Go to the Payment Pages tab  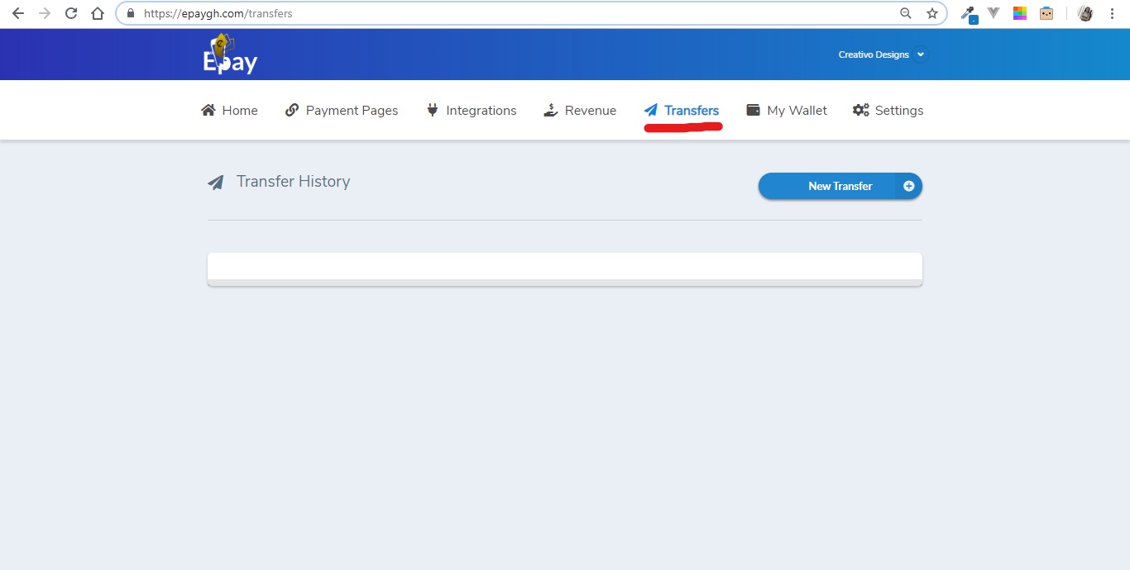coord(352,110)
